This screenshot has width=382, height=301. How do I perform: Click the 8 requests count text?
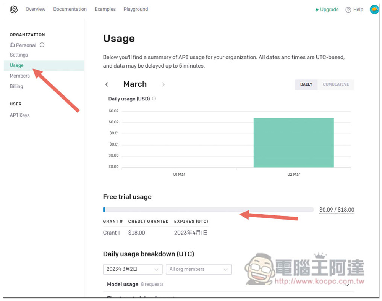click(152, 285)
